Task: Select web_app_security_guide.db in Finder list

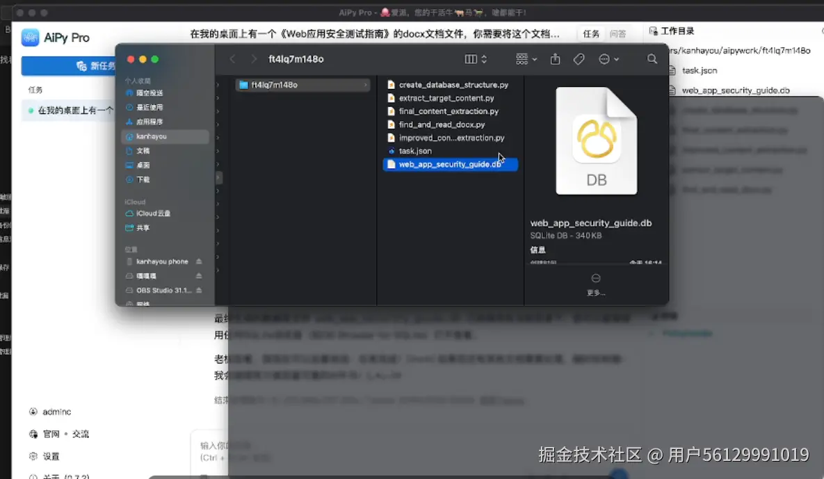Action: click(450, 164)
